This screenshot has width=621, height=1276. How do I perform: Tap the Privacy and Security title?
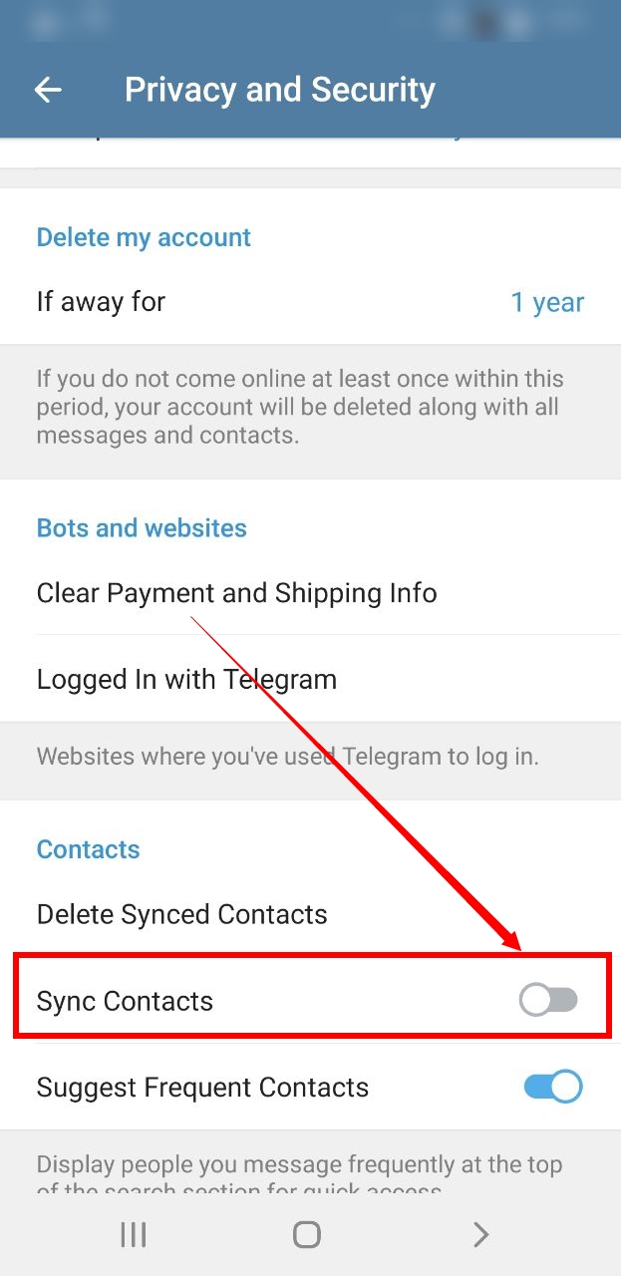(280, 90)
